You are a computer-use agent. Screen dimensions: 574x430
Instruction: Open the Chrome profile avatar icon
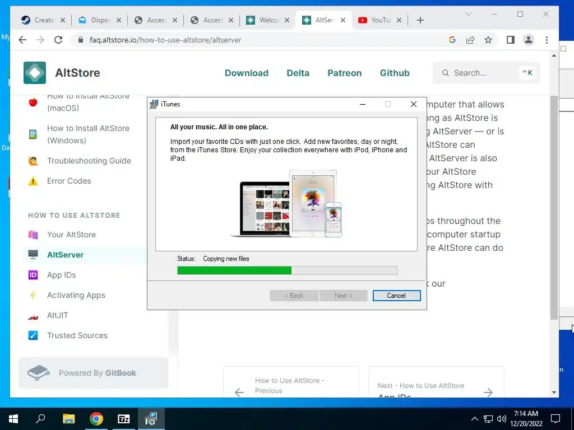click(529, 40)
